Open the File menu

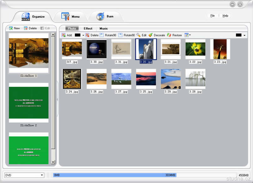[x=213, y=16]
